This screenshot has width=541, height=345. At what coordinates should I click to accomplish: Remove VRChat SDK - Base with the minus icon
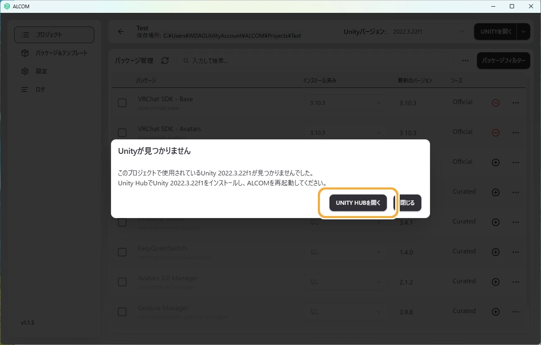click(495, 103)
